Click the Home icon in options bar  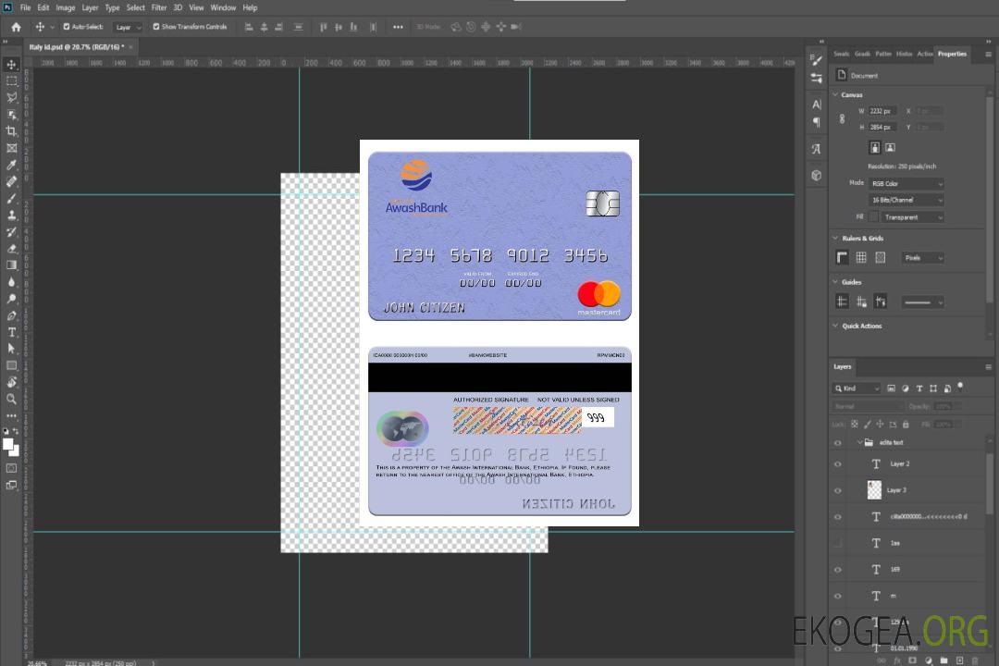click(16, 27)
